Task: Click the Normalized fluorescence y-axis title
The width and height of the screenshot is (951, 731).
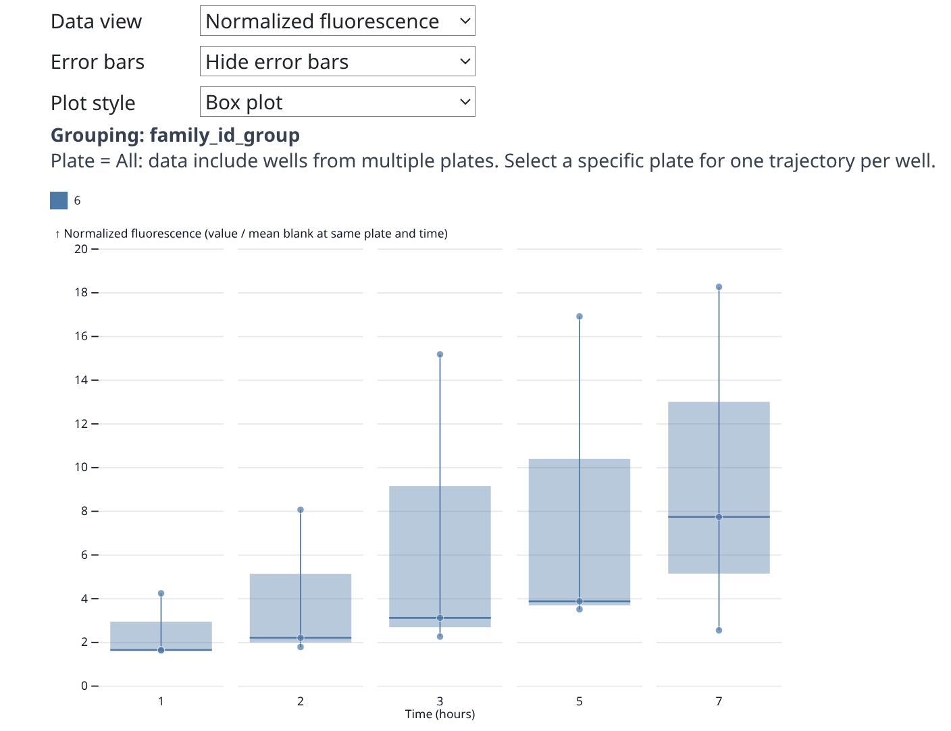Action: pyautogui.click(x=255, y=234)
